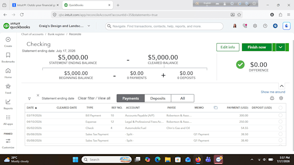The image size is (294, 165).
Task: Open Bookmarks in the left sidebar
Action: click(8, 58)
